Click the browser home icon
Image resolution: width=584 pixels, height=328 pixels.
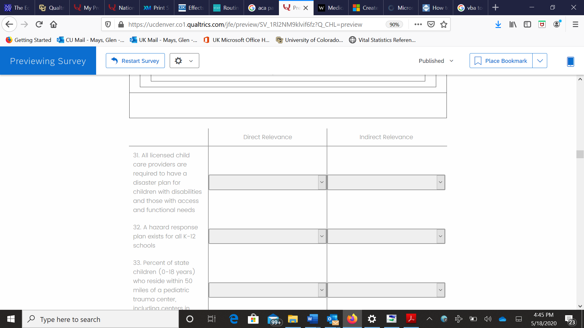pyautogui.click(x=54, y=25)
